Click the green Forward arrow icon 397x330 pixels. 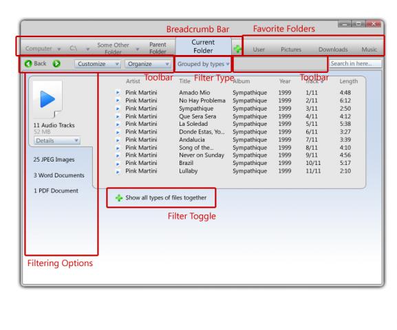56,63
